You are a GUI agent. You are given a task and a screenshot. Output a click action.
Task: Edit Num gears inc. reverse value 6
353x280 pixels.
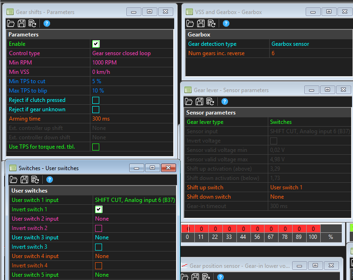click(311, 53)
